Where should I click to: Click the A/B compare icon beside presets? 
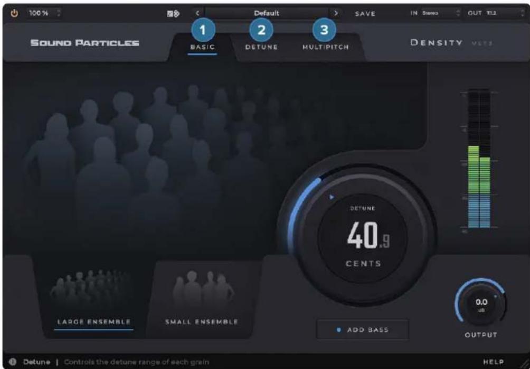[x=173, y=14]
